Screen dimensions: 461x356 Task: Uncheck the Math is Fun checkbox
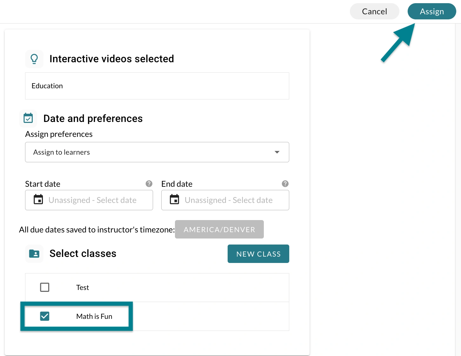[x=45, y=316]
